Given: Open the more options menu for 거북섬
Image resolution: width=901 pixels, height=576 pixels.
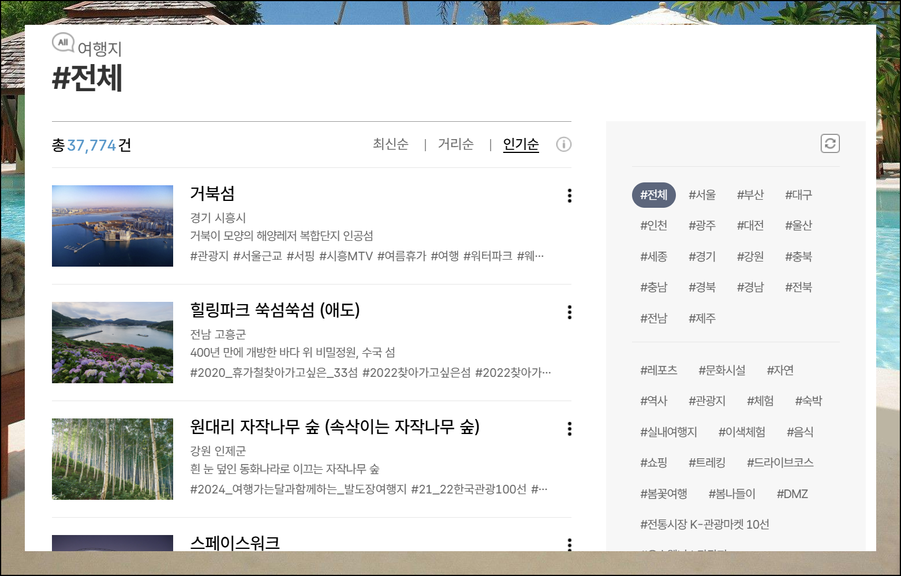Looking at the screenshot, I should click(570, 196).
